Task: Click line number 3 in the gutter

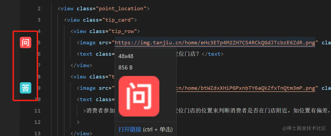Action: tap(39, 20)
